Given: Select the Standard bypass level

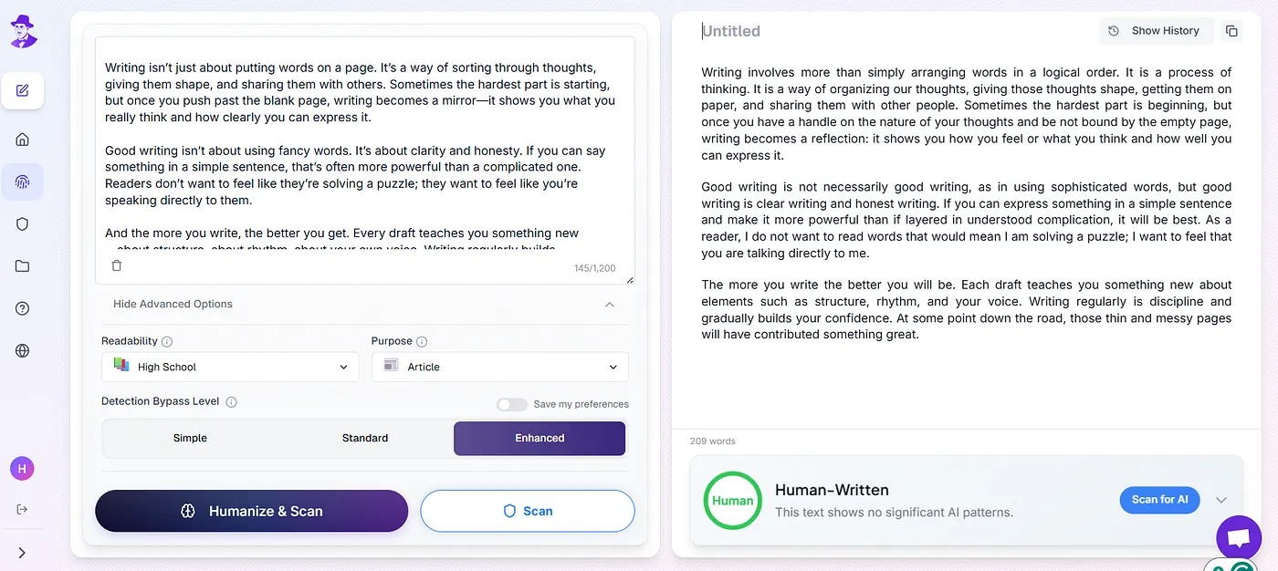Looking at the screenshot, I should (x=365, y=438).
